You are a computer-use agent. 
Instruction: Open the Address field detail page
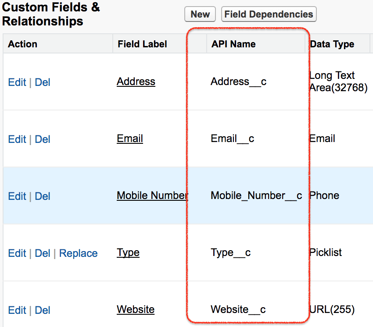[136, 82]
